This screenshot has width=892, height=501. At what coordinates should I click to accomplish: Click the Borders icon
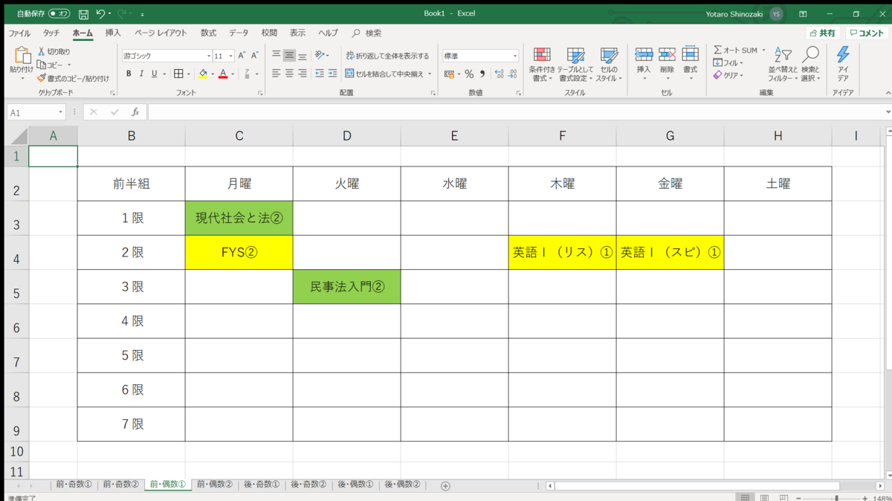(178, 74)
